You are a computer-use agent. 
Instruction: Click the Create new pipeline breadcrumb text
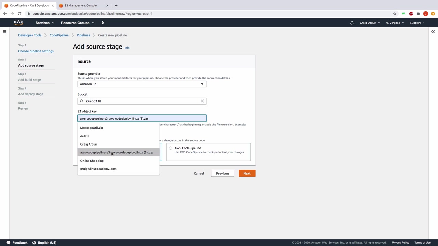(112, 35)
